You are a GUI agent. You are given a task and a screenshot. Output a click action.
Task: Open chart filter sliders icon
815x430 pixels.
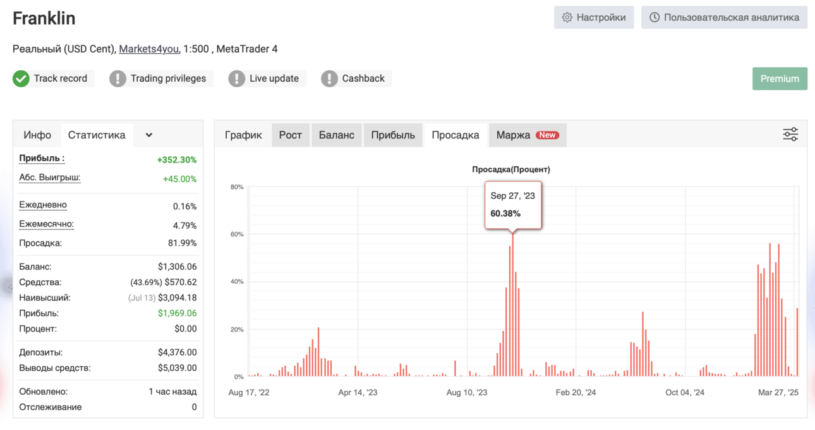[790, 134]
